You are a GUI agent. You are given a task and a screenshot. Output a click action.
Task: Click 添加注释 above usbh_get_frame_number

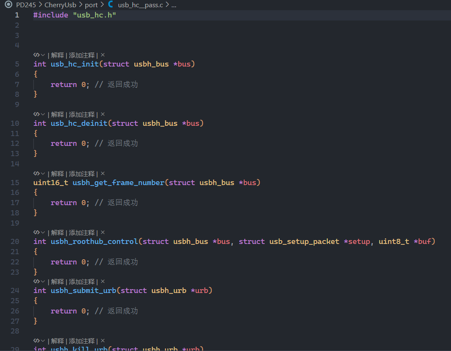[82, 174]
